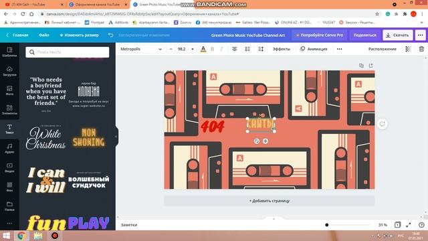
Task: Click the 31% zoom level
Action: click(383, 225)
